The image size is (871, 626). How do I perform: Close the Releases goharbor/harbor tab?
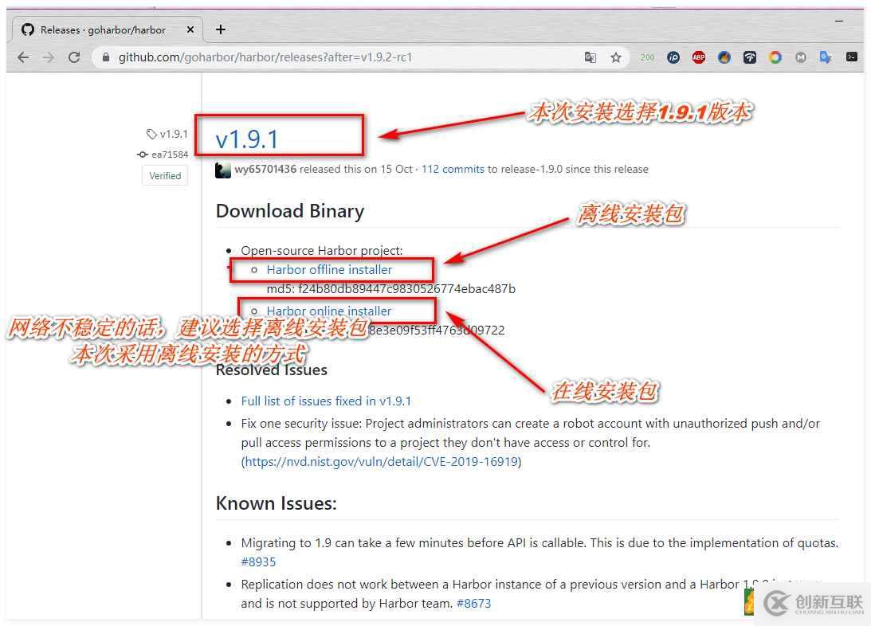click(x=190, y=29)
